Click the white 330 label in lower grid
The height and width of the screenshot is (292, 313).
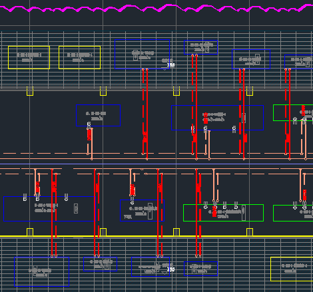170,269
